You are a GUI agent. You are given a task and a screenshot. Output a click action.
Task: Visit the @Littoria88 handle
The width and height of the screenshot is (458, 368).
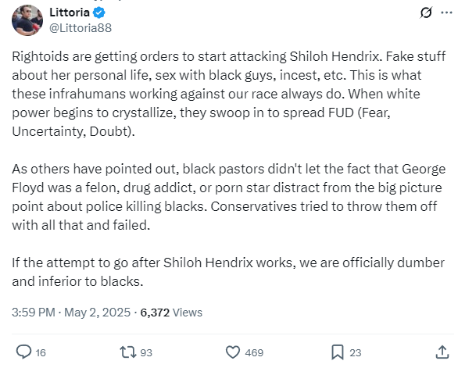tap(81, 28)
